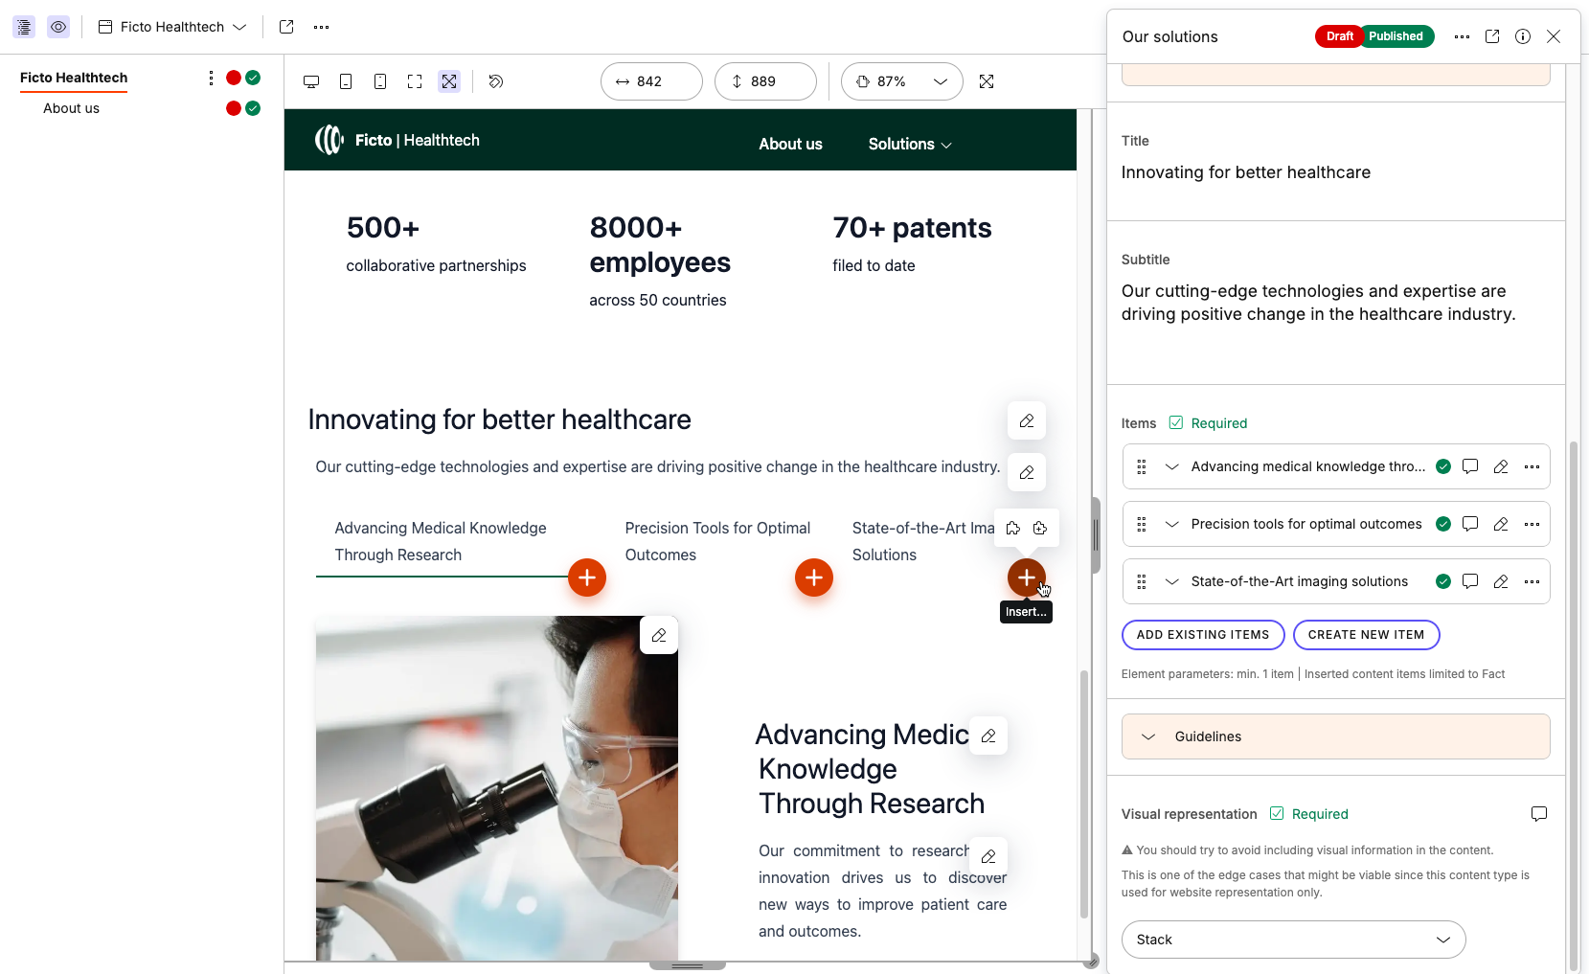Switch preview to mobile device view

click(x=380, y=81)
